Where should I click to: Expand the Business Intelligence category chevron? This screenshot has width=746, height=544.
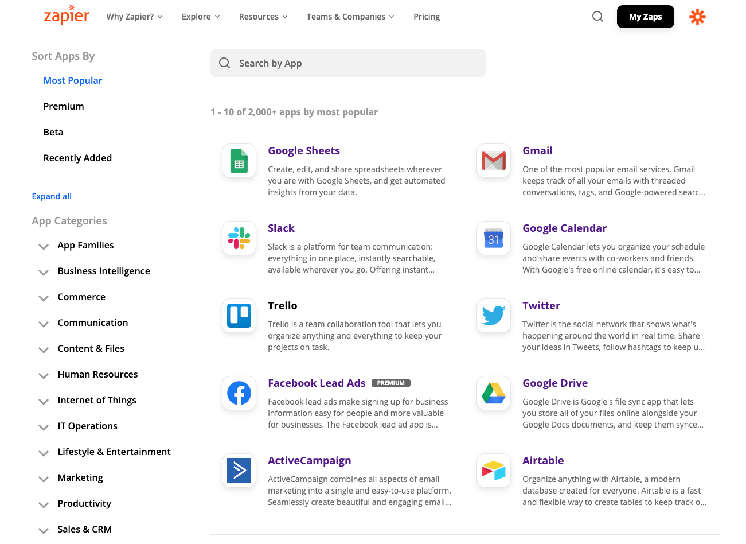(44, 273)
